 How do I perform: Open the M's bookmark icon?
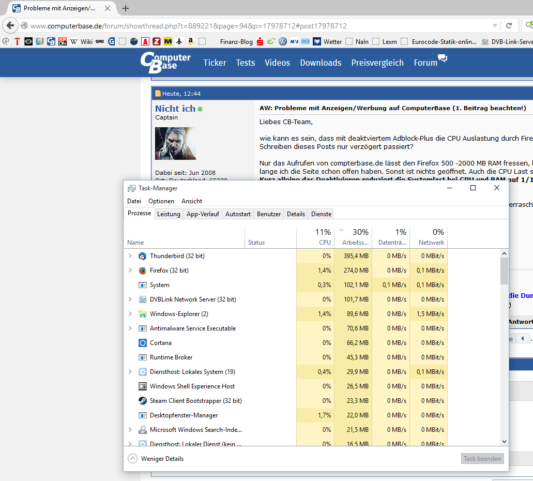pos(294,41)
